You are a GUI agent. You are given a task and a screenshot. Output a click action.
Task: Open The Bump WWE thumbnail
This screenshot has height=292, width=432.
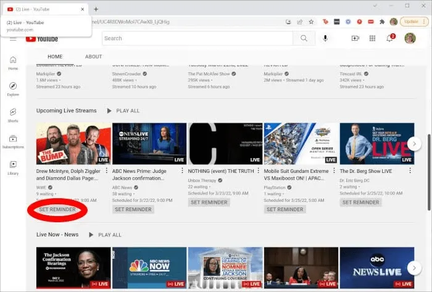click(x=73, y=144)
